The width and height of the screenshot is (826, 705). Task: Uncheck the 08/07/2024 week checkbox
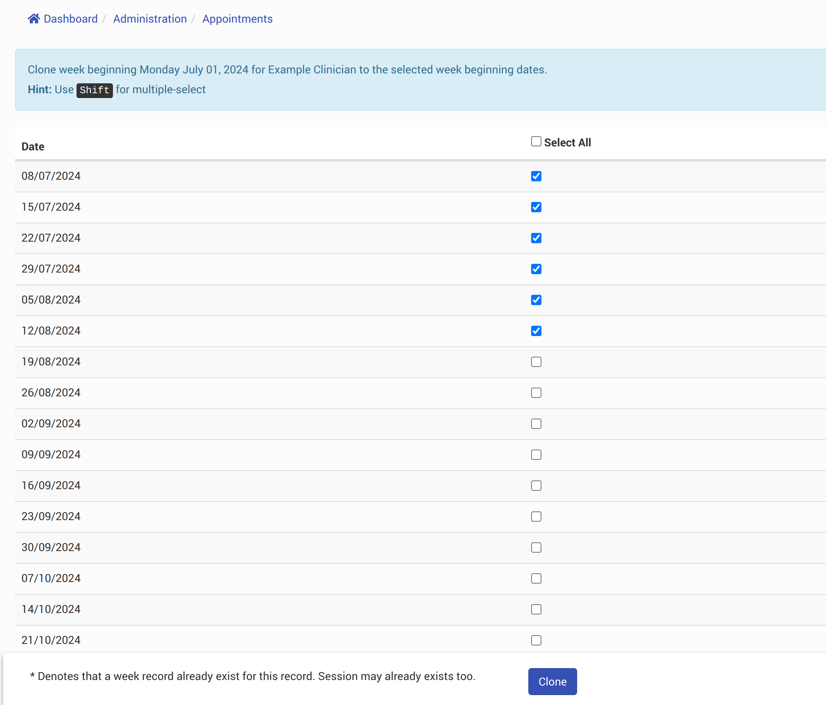(536, 176)
